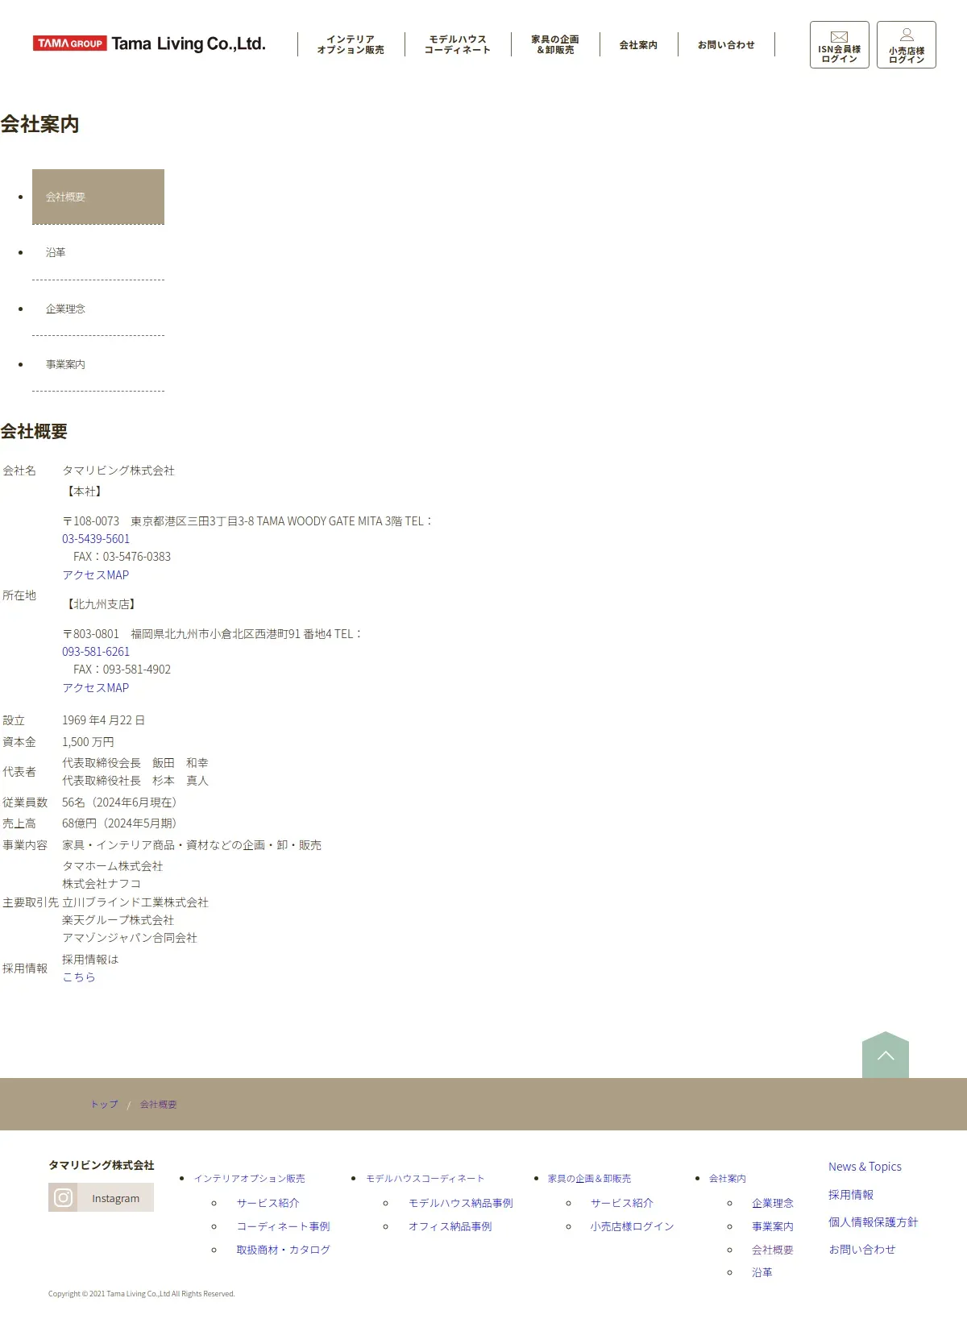This screenshot has width=967, height=1327.
Task: Open 会社案内 in the top navigation
Action: point(638,45)
